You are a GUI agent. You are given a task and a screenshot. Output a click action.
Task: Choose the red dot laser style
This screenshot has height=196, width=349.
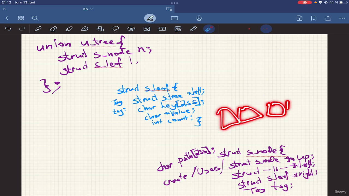click(x=249, y=29)
